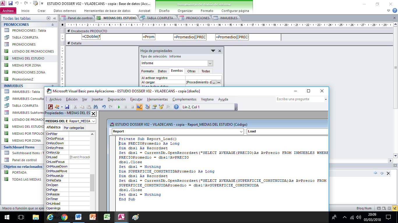
Task: Open the Archivo tab in Access ribbon
Action: (8, 11)
